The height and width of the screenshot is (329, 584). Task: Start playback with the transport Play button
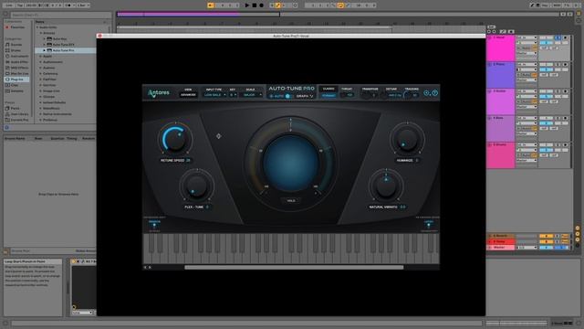click(247, 5)
